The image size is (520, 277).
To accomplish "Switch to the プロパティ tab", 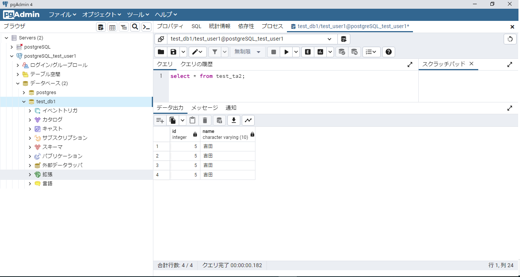I will [x=170, y=26].
